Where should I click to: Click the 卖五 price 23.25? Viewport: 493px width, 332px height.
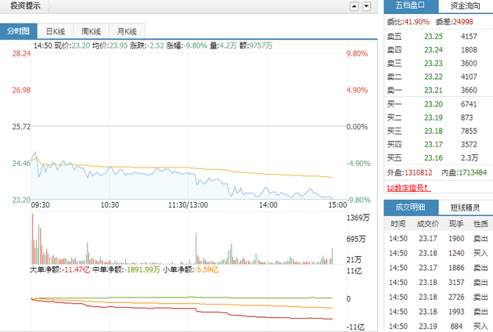(434, 37)
